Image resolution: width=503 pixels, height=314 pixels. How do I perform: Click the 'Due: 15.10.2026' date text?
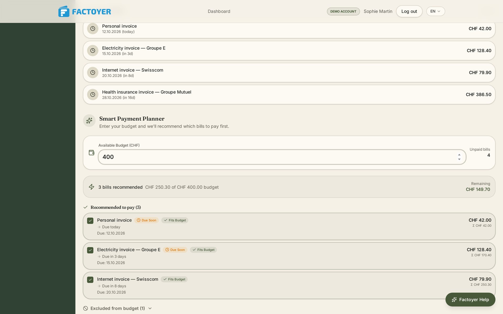pyautogui.click(x=111, y=263)
